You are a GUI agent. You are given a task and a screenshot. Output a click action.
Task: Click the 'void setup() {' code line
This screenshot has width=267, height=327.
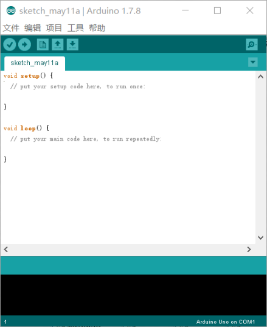click(x=29, y=76)
